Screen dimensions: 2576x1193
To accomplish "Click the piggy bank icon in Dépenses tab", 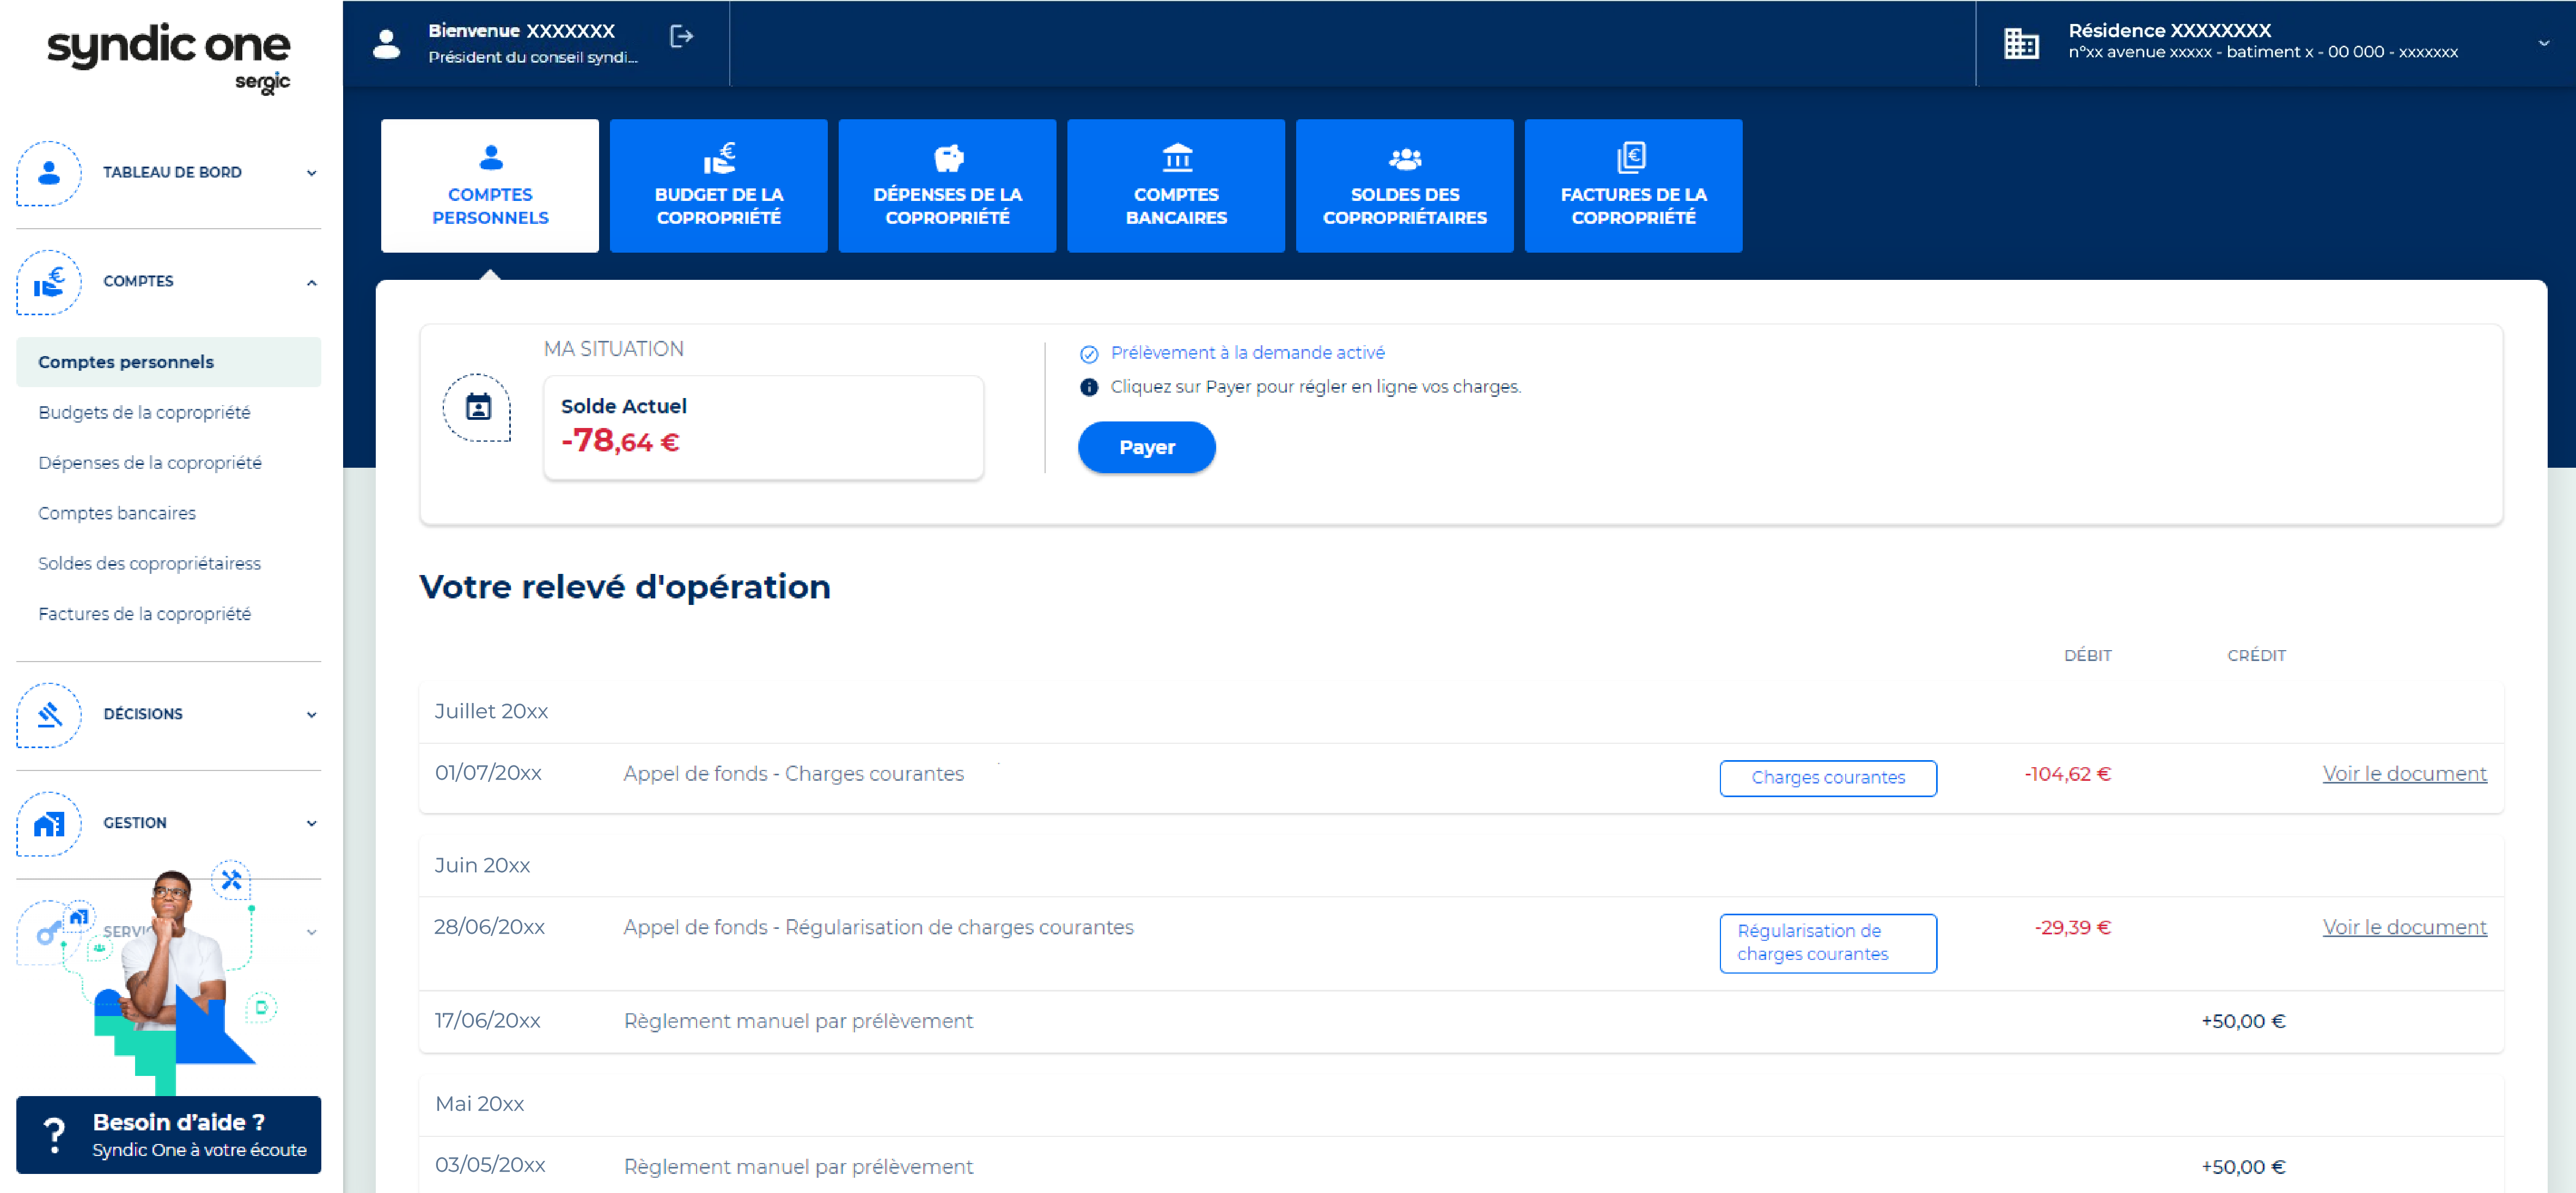I will [948, 158].
